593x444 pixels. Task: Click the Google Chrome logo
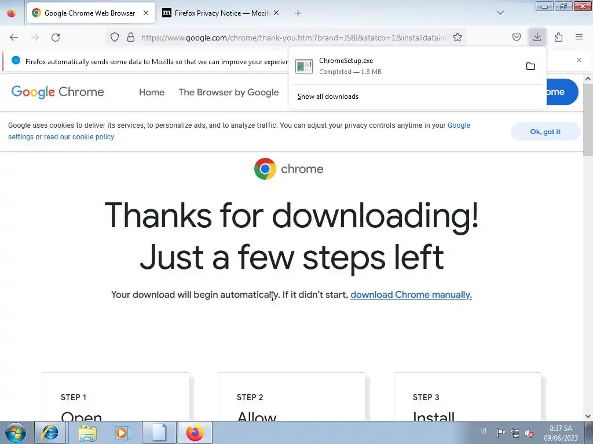pyautogui.click(x=57, y=92)
